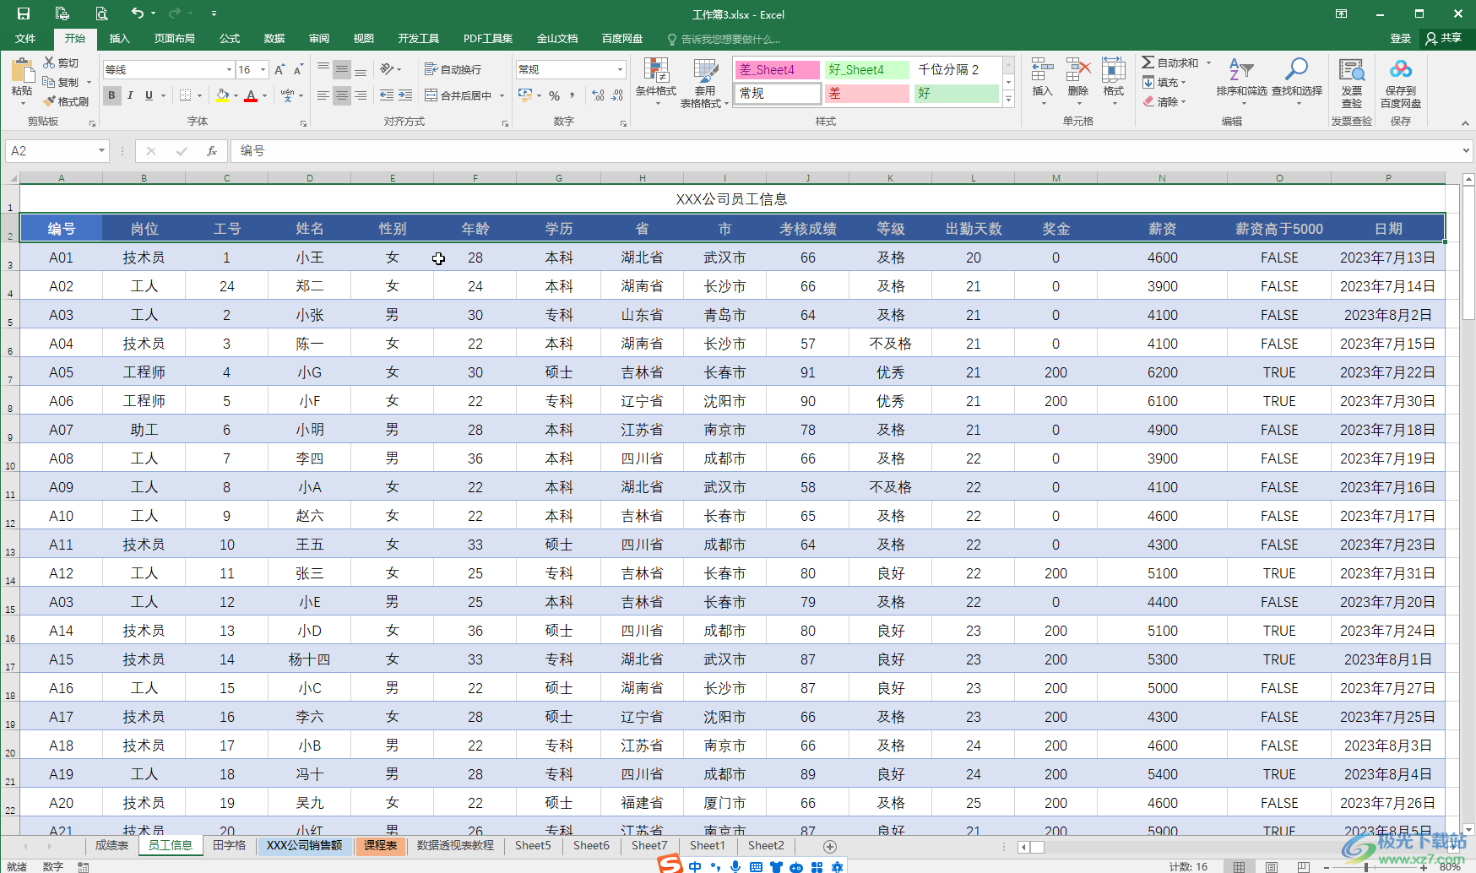This screenshot has height=873, width=1476.
Task: Toggle middle vertical alignment
Action: click(342, 69)
